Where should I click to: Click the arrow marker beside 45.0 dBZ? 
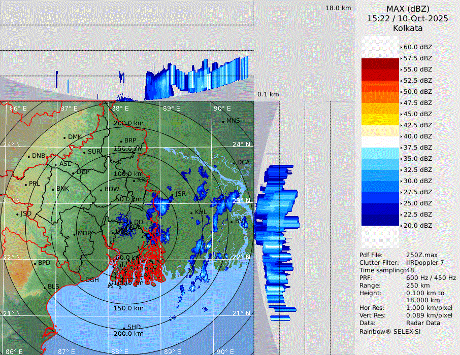(x=401, y=114)
